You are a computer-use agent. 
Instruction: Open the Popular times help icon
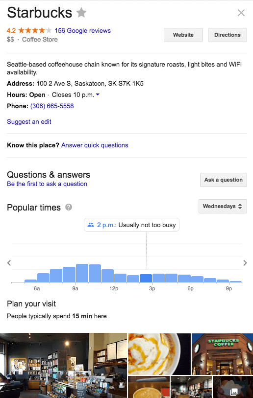pos(69,208)
